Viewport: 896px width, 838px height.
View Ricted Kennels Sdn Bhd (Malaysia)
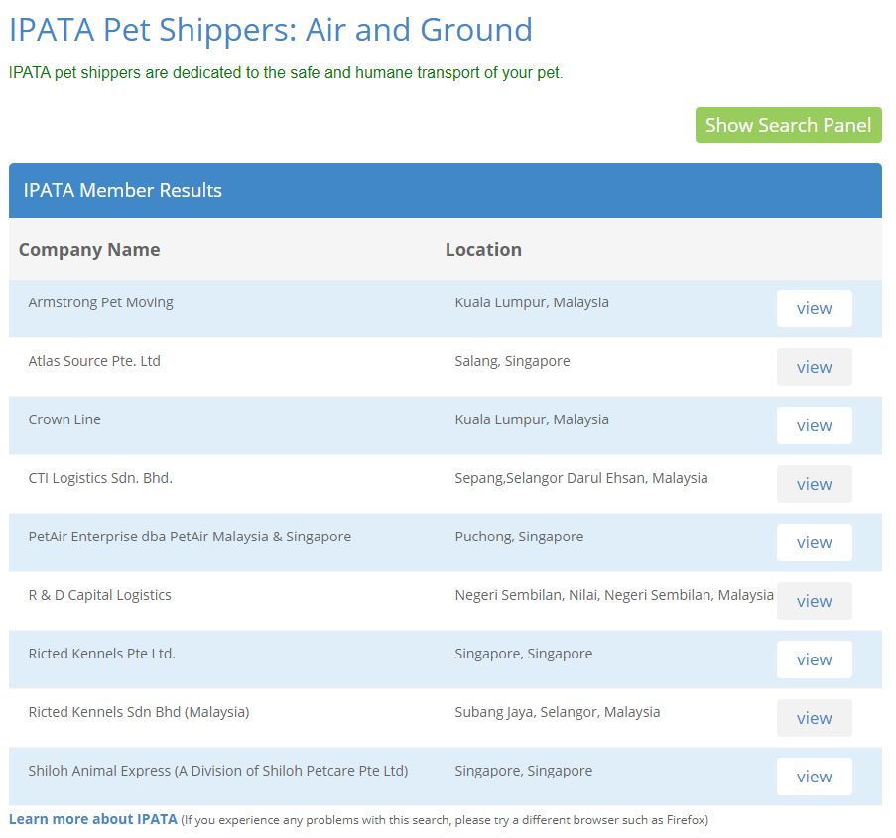[814, 718]
